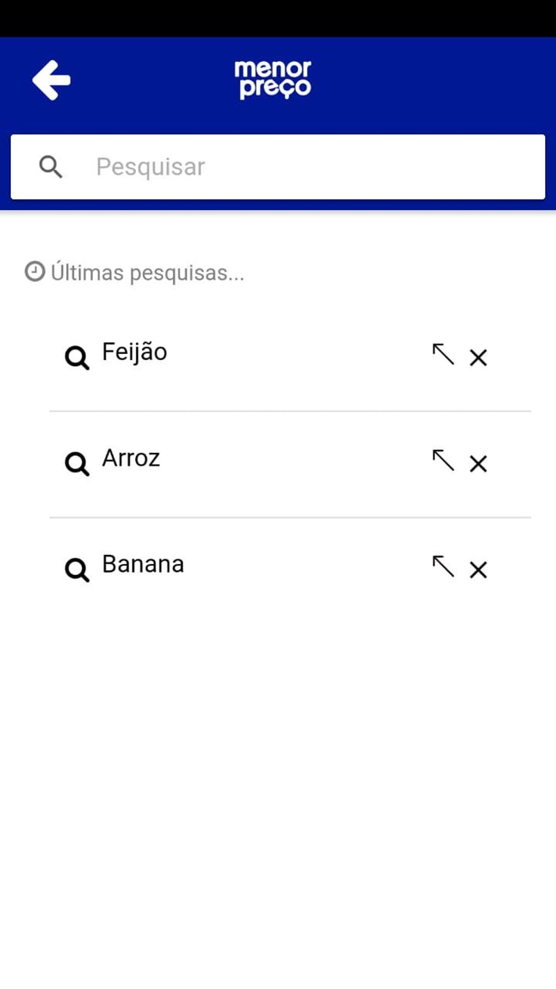The width and height of the screenshot is (556, 989).
Task: Select the Arroz recent search
Action: pos(131,458)
